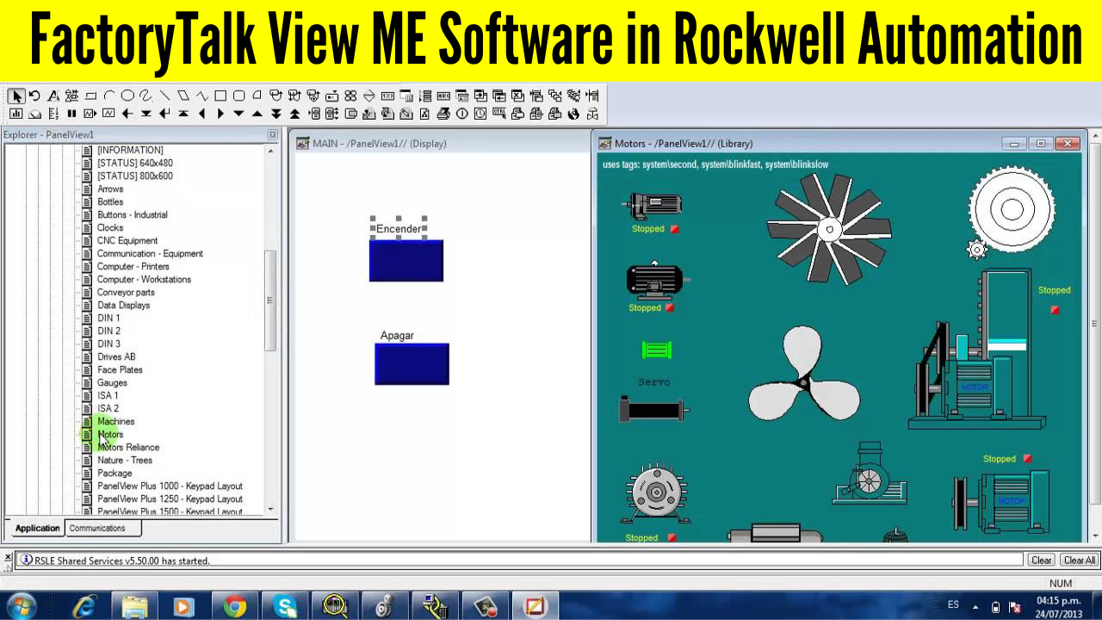Open the Motors library in Explorer
This screenshot has width=1102, height=620.
[x=110, y=434]
